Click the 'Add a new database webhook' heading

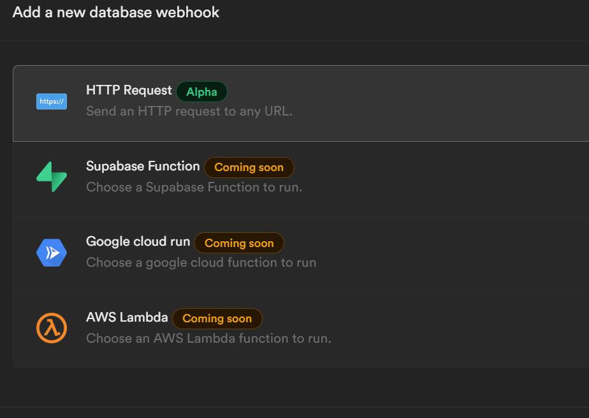tap(116, 13)
